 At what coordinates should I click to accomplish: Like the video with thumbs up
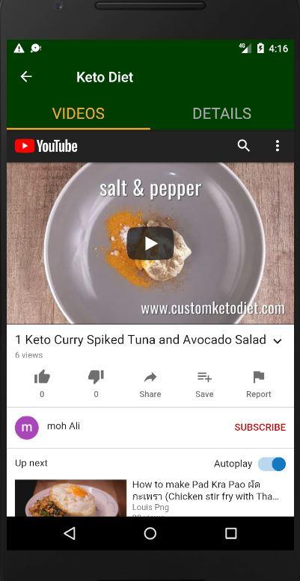click(42, 377)
